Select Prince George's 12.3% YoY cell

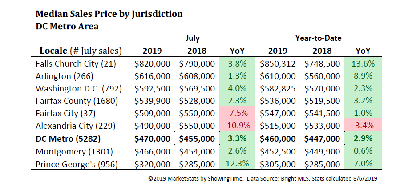(x=237, y=164)
